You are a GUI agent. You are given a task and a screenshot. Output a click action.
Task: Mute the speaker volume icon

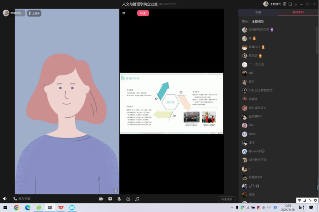click(x=5, y=199)
